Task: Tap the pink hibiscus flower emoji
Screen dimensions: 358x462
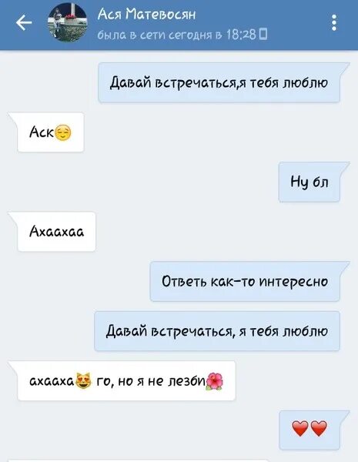Action: click(x=215, y=381)
